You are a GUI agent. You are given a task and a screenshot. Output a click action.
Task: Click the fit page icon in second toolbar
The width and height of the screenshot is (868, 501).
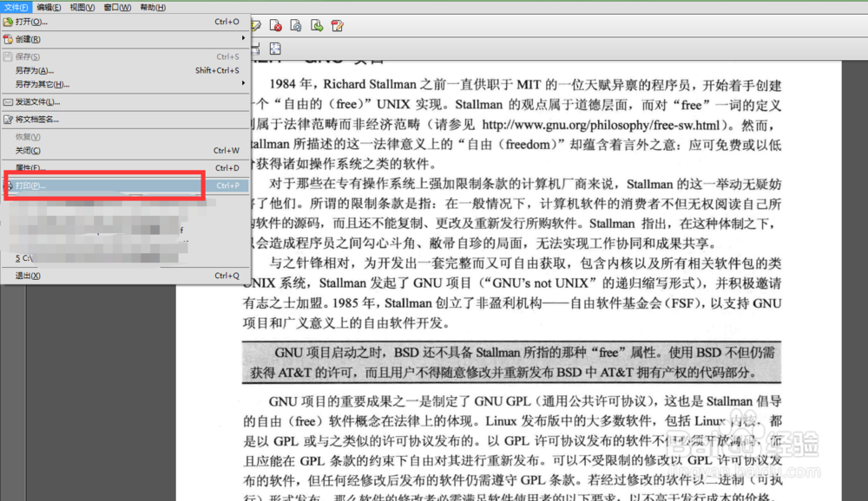275,49
